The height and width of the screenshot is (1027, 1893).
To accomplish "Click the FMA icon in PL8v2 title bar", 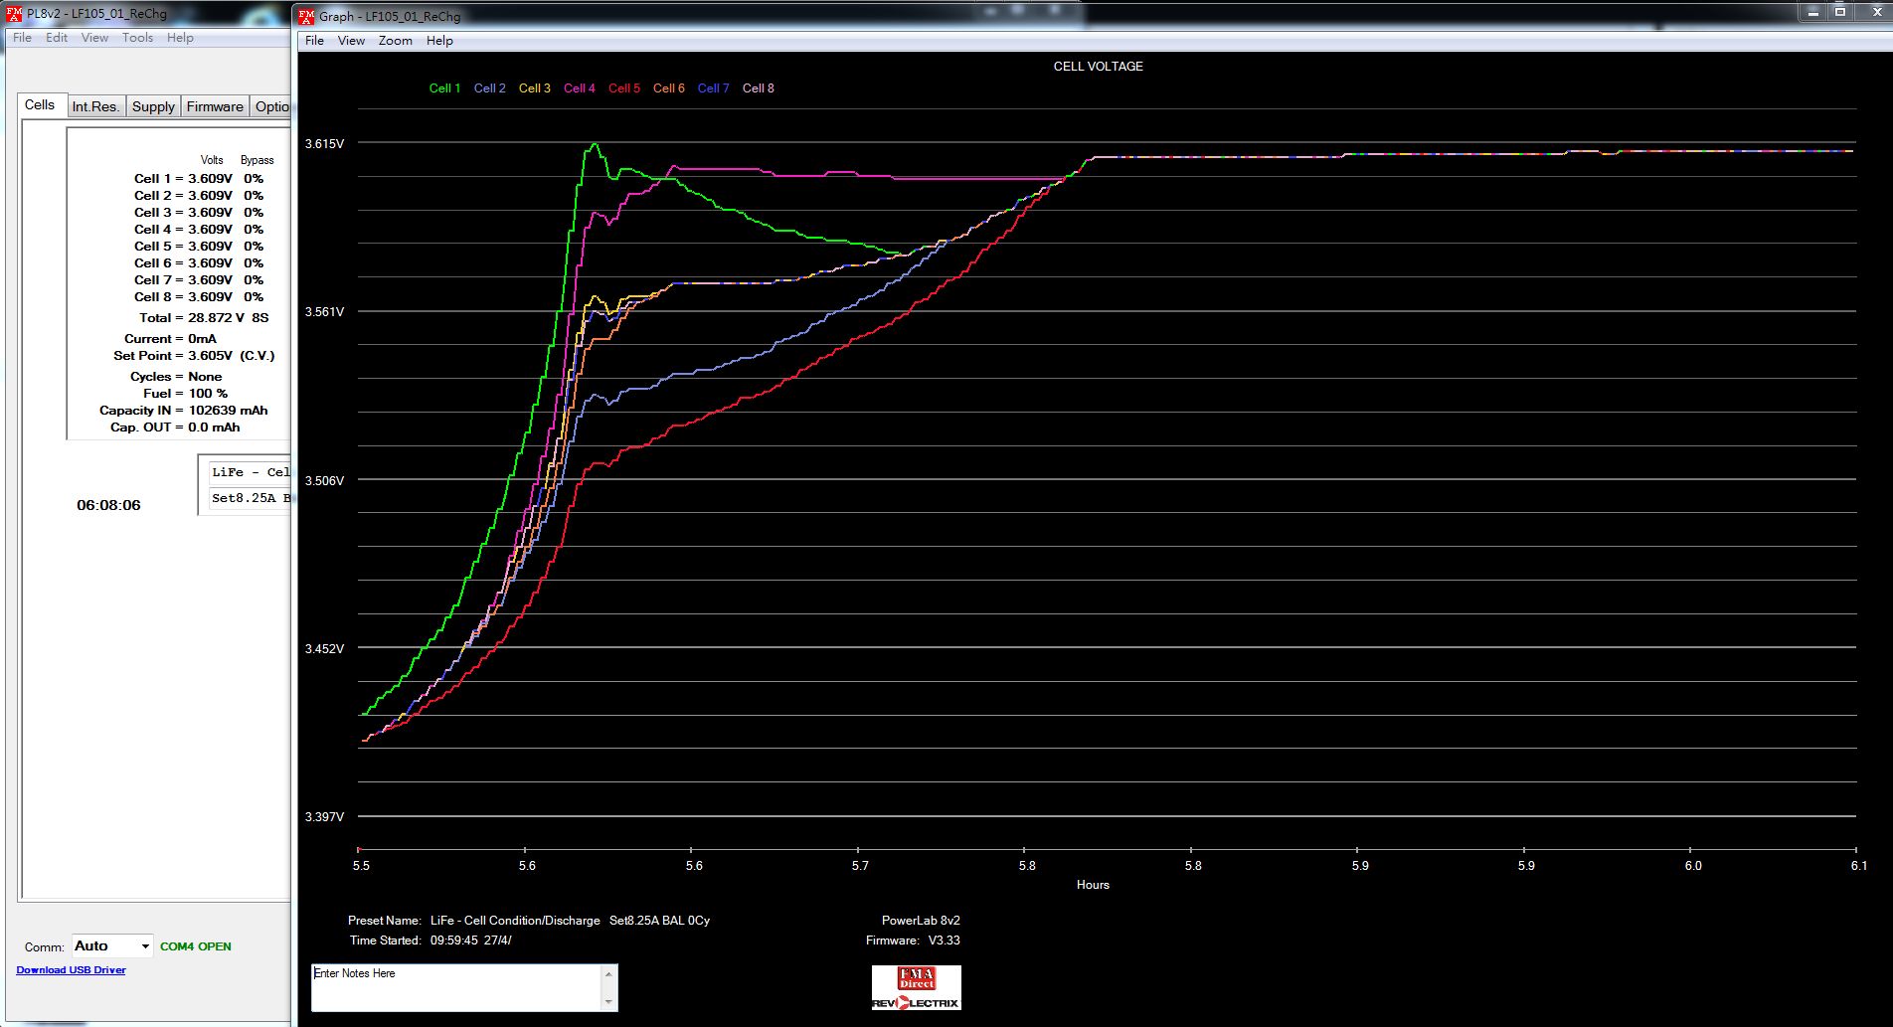I will (x=14, y=14).
